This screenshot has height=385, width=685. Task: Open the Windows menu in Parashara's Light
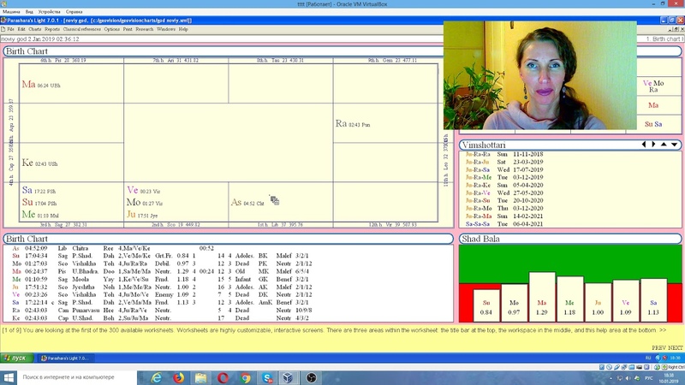(166, 29)
